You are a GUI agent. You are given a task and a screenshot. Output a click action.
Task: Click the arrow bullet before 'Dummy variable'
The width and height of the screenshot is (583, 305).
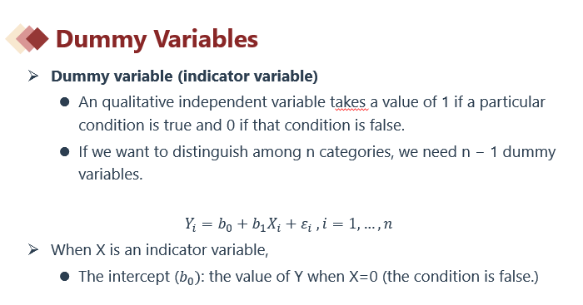coord(33,76)
